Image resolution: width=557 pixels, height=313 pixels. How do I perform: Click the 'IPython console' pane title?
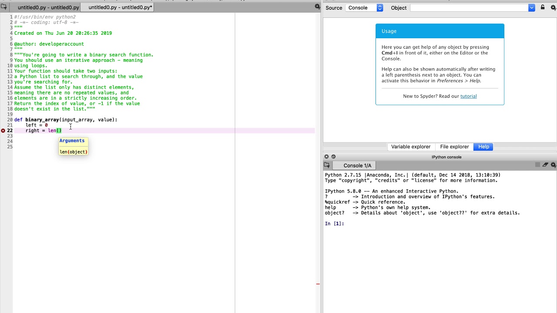[446, 157]
